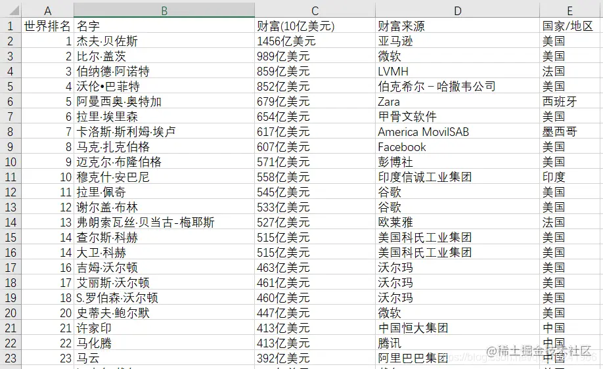The image size is (603, 369).
Task: Select cell with 穆克什·安巴尼
Action: 164,177
